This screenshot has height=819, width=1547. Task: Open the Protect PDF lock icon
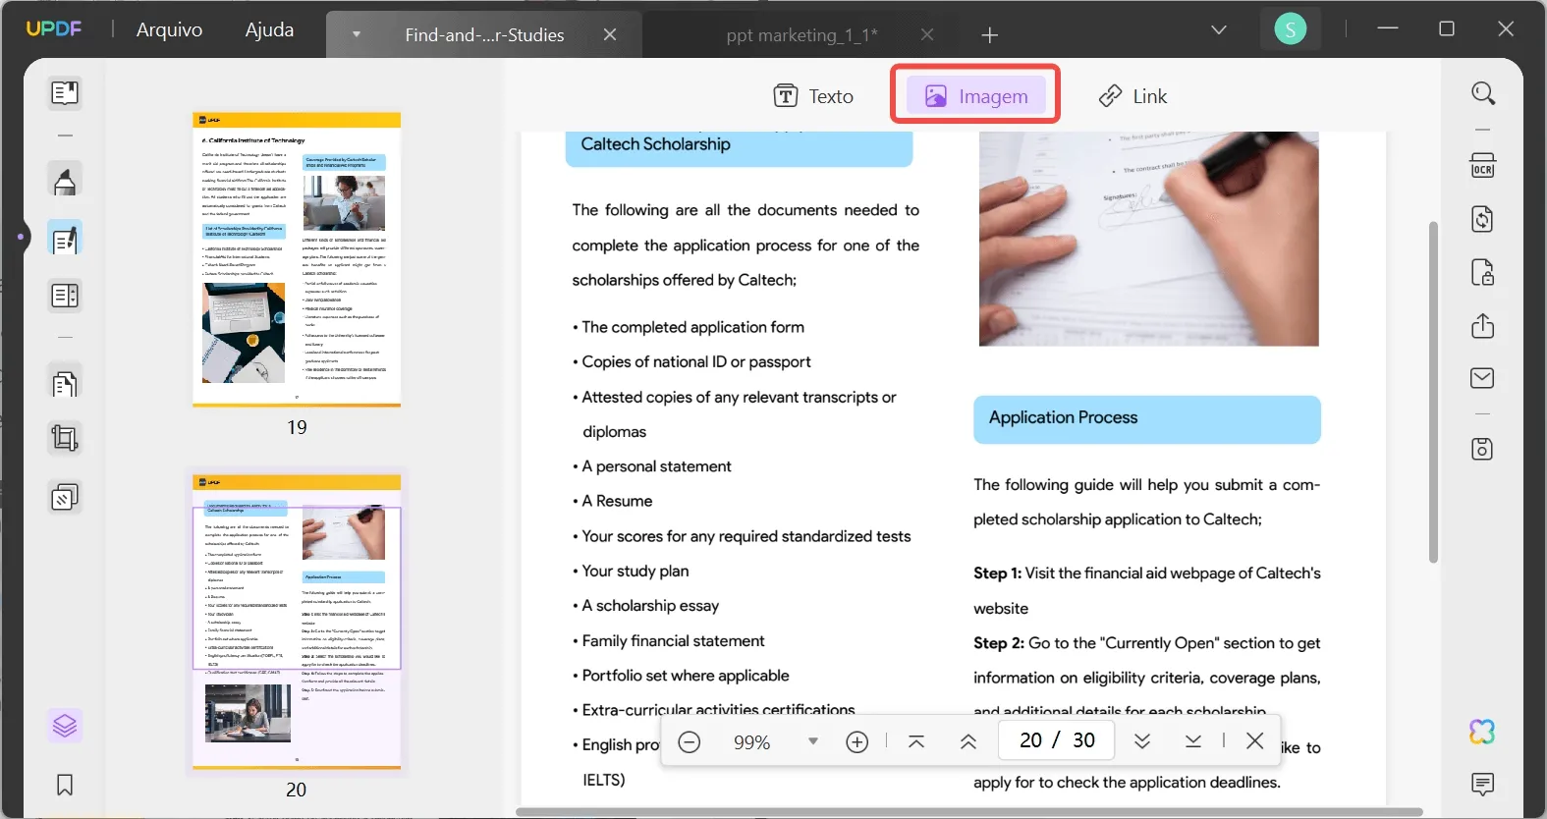[1483, 272]
